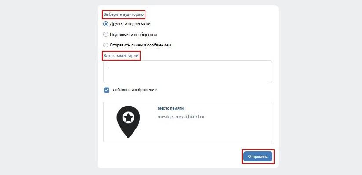Screen dimensions: 362x175
Task: Click the добавить изображение label text
Action: [x=135, y=90]
